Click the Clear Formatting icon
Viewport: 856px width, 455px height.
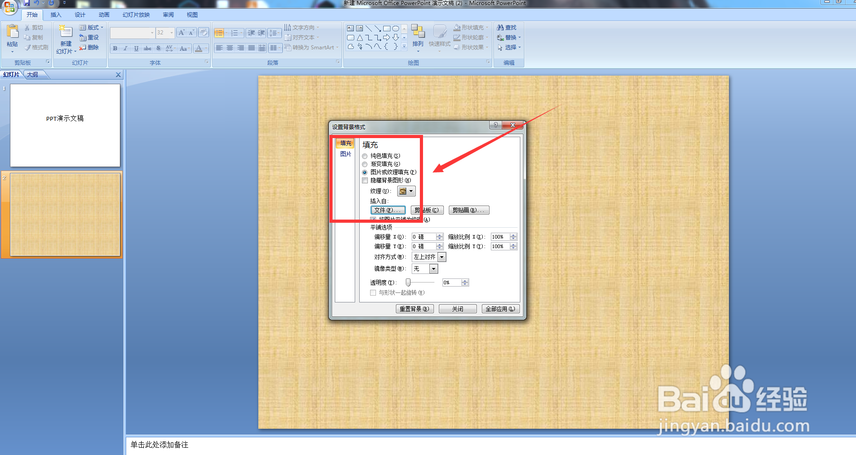tap(204, 33)
